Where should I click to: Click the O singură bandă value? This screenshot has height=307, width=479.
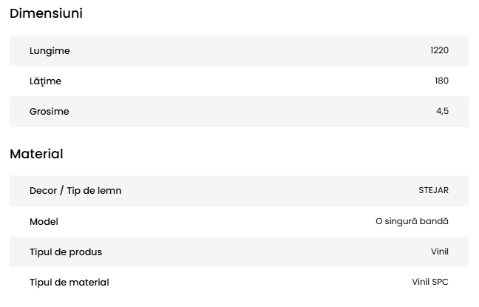(x=412, y=221)
